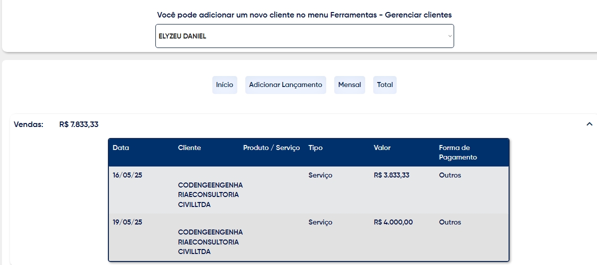Click the Valor column header
This screenshot has width=597, height=265.
pyautogui.click(x=382, y=148)
